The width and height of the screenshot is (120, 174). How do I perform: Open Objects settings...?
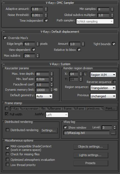click(x=91, y=147)
